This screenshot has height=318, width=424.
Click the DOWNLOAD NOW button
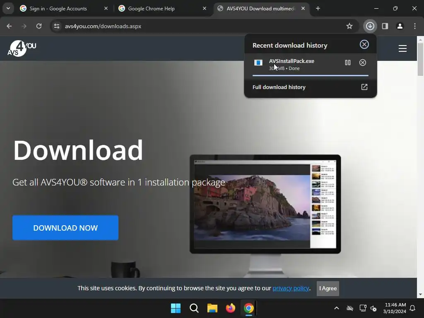tap(65, 228)
